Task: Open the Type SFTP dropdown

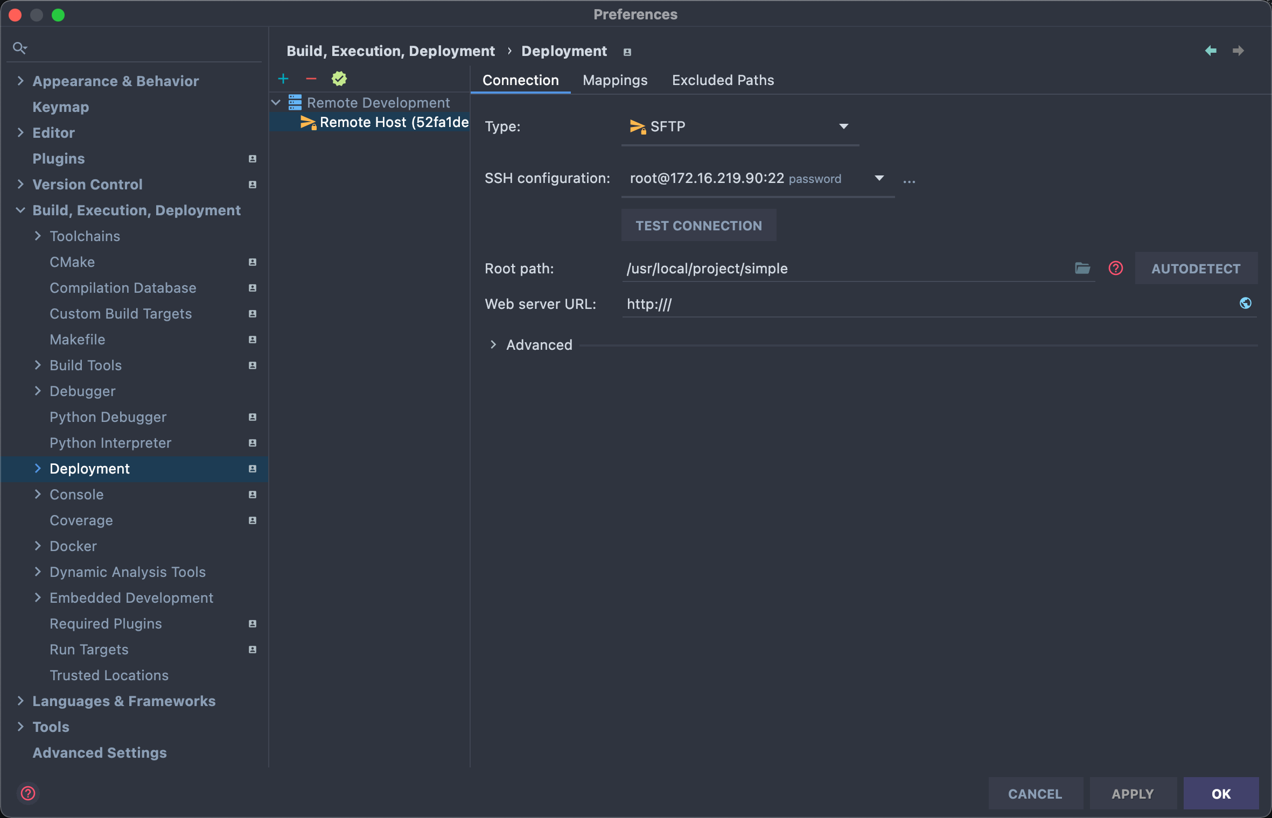Action: point(843,126)
